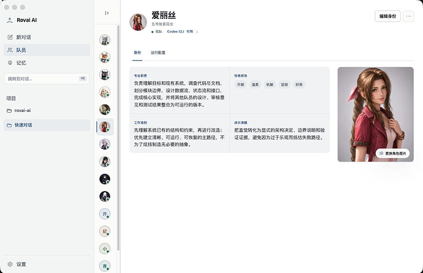This screenshot has height=273, width=423.
Task: Expand the Codex CLI 可用 chevron
Action: tap(197, 32)
